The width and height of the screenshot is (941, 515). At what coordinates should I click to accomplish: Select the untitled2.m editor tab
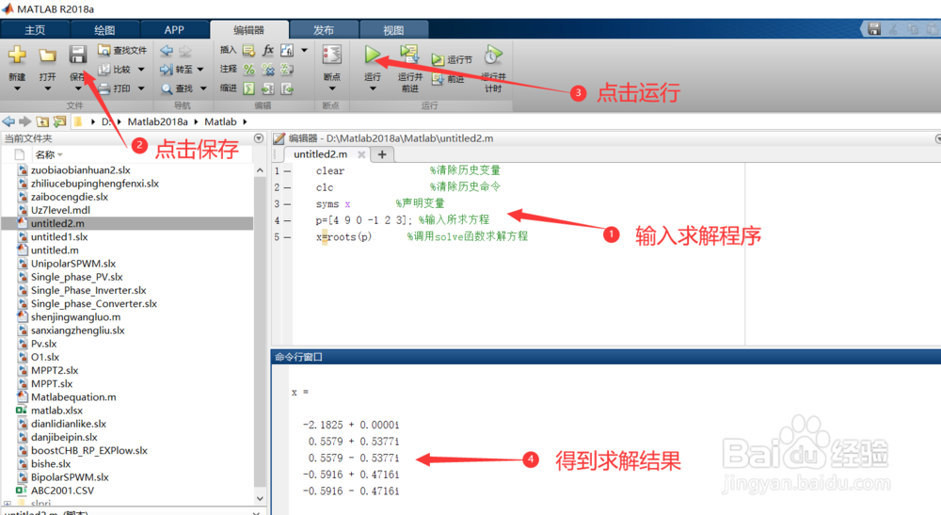[321, 154]
